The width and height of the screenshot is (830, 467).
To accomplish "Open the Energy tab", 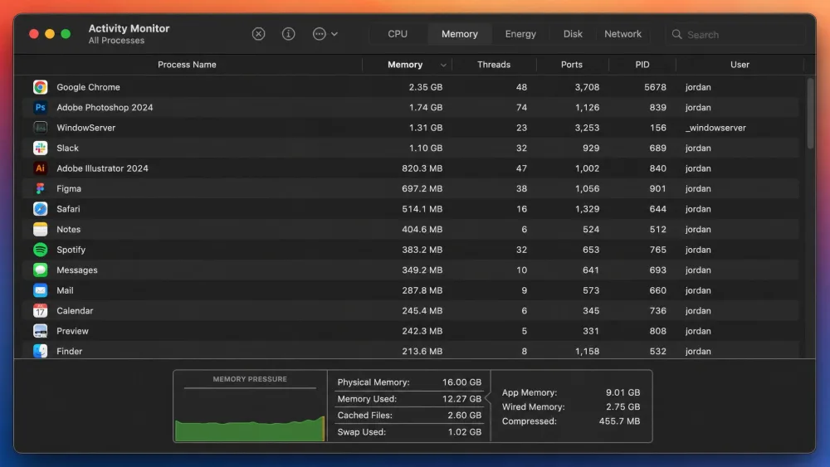I will [x=520, y=34].
